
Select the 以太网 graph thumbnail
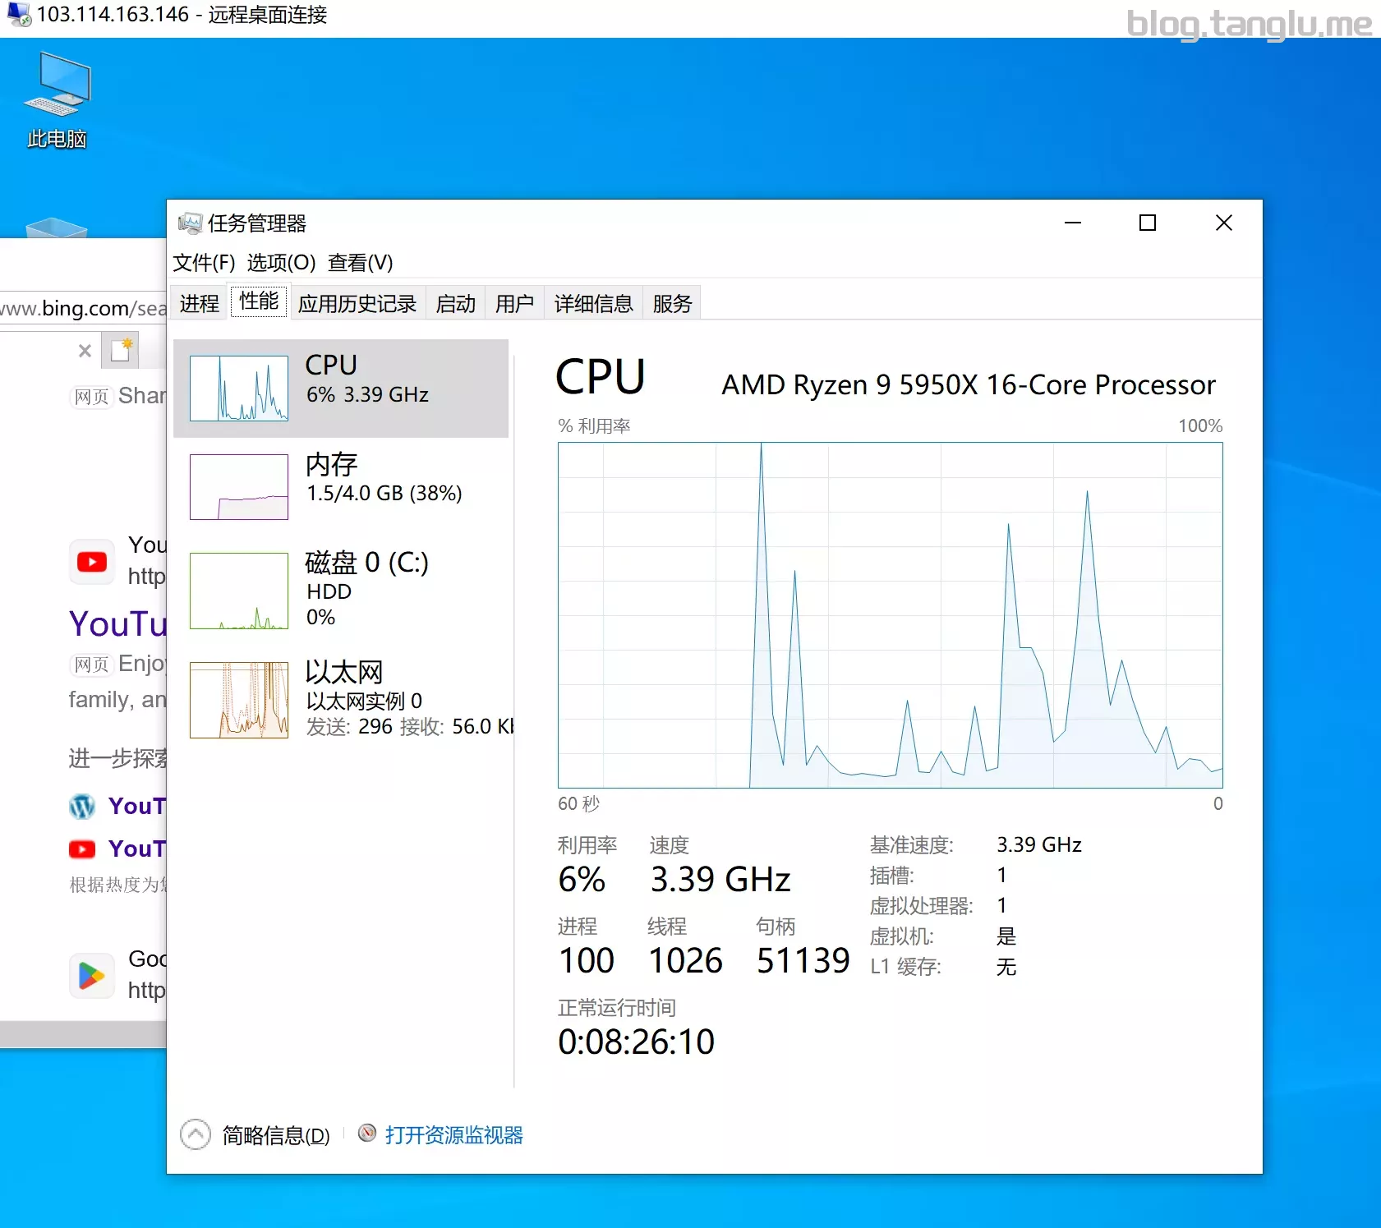coord(239,700)
